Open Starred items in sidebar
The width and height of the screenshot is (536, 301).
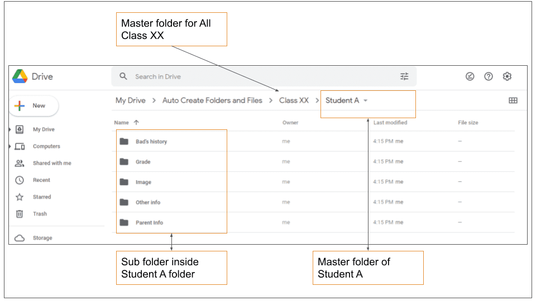pyautogui.click(x=41, y=197)
